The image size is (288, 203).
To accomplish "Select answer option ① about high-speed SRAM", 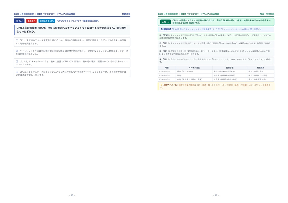I will (x=72, y=42).
